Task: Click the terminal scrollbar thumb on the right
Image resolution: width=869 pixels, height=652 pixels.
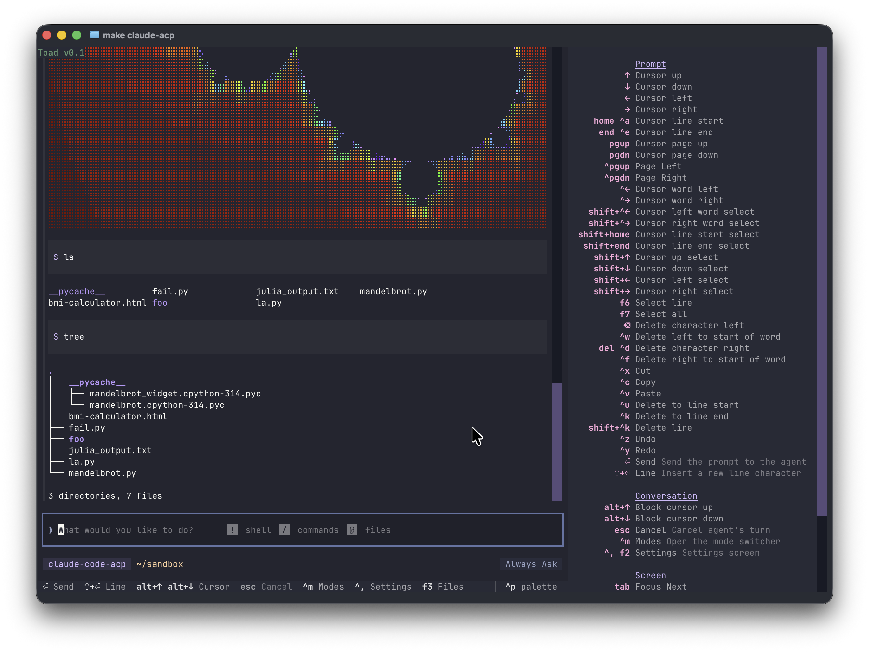Action: tap(558, 440)
